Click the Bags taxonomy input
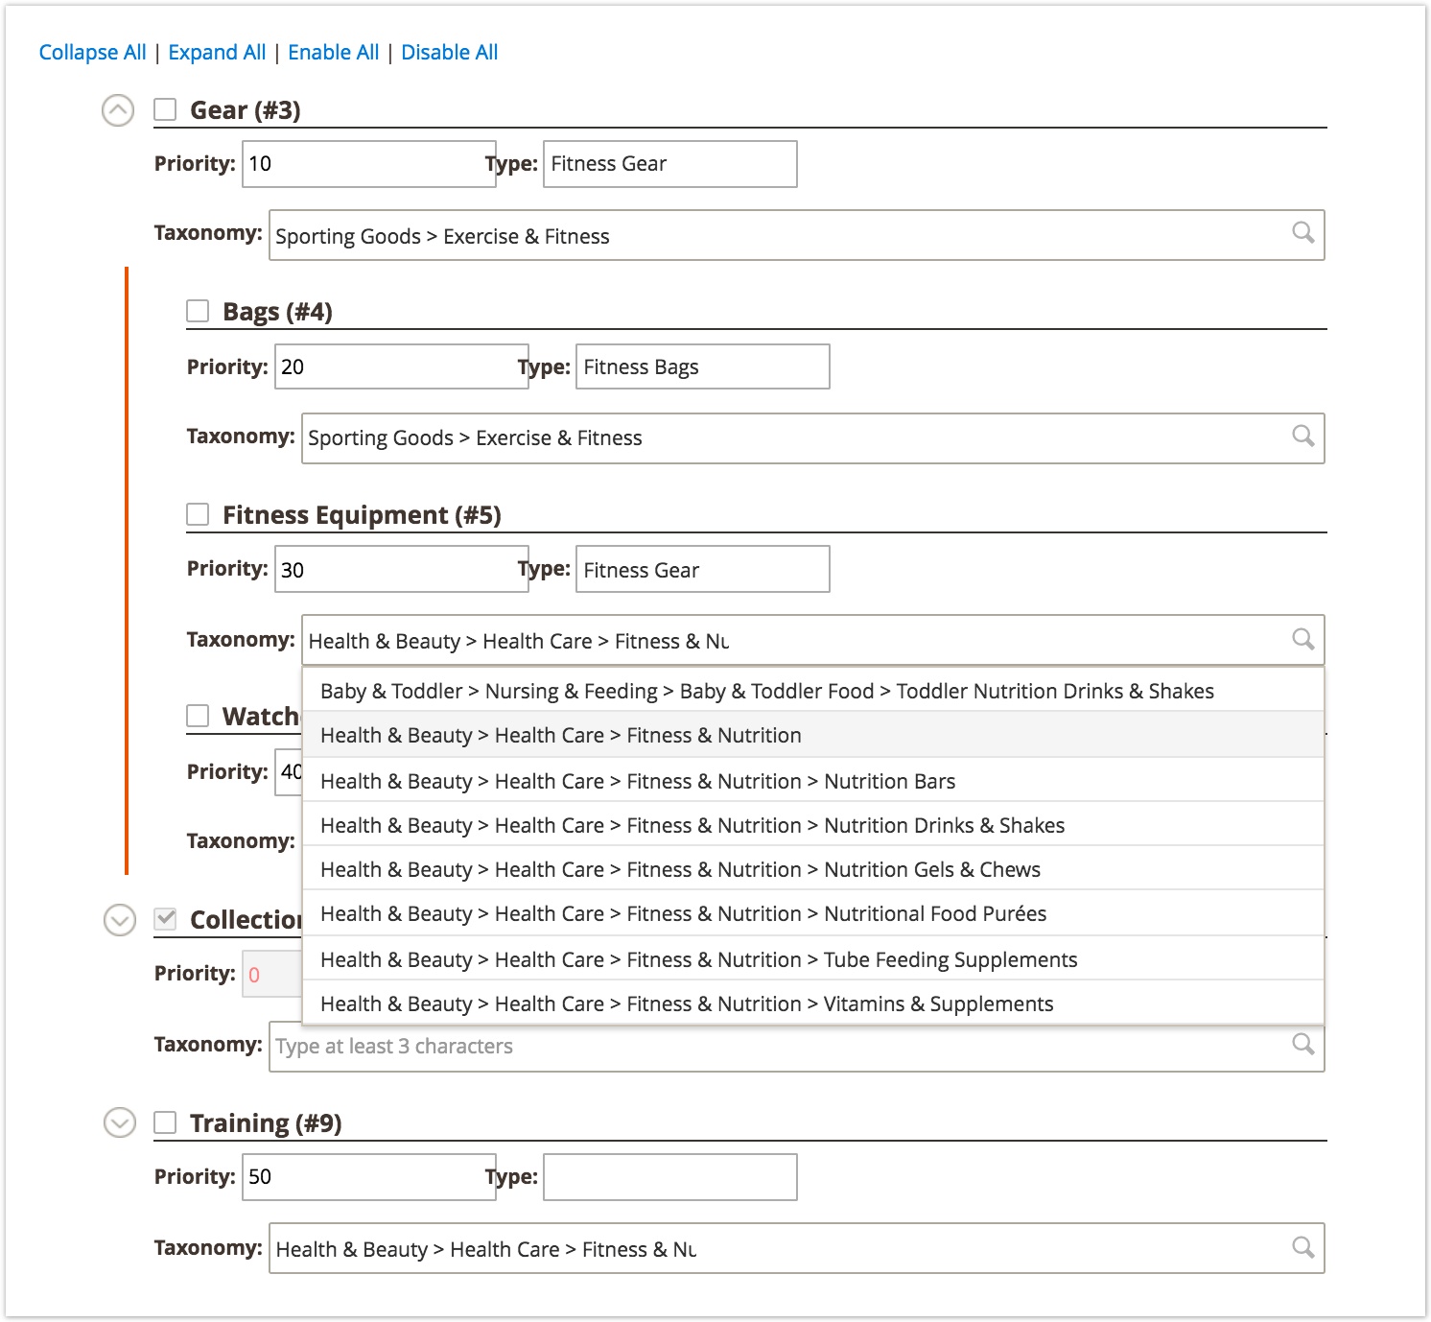 point(813,438)
